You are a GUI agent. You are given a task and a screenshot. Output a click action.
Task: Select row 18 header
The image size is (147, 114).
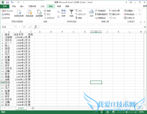[x=2, y=82]
